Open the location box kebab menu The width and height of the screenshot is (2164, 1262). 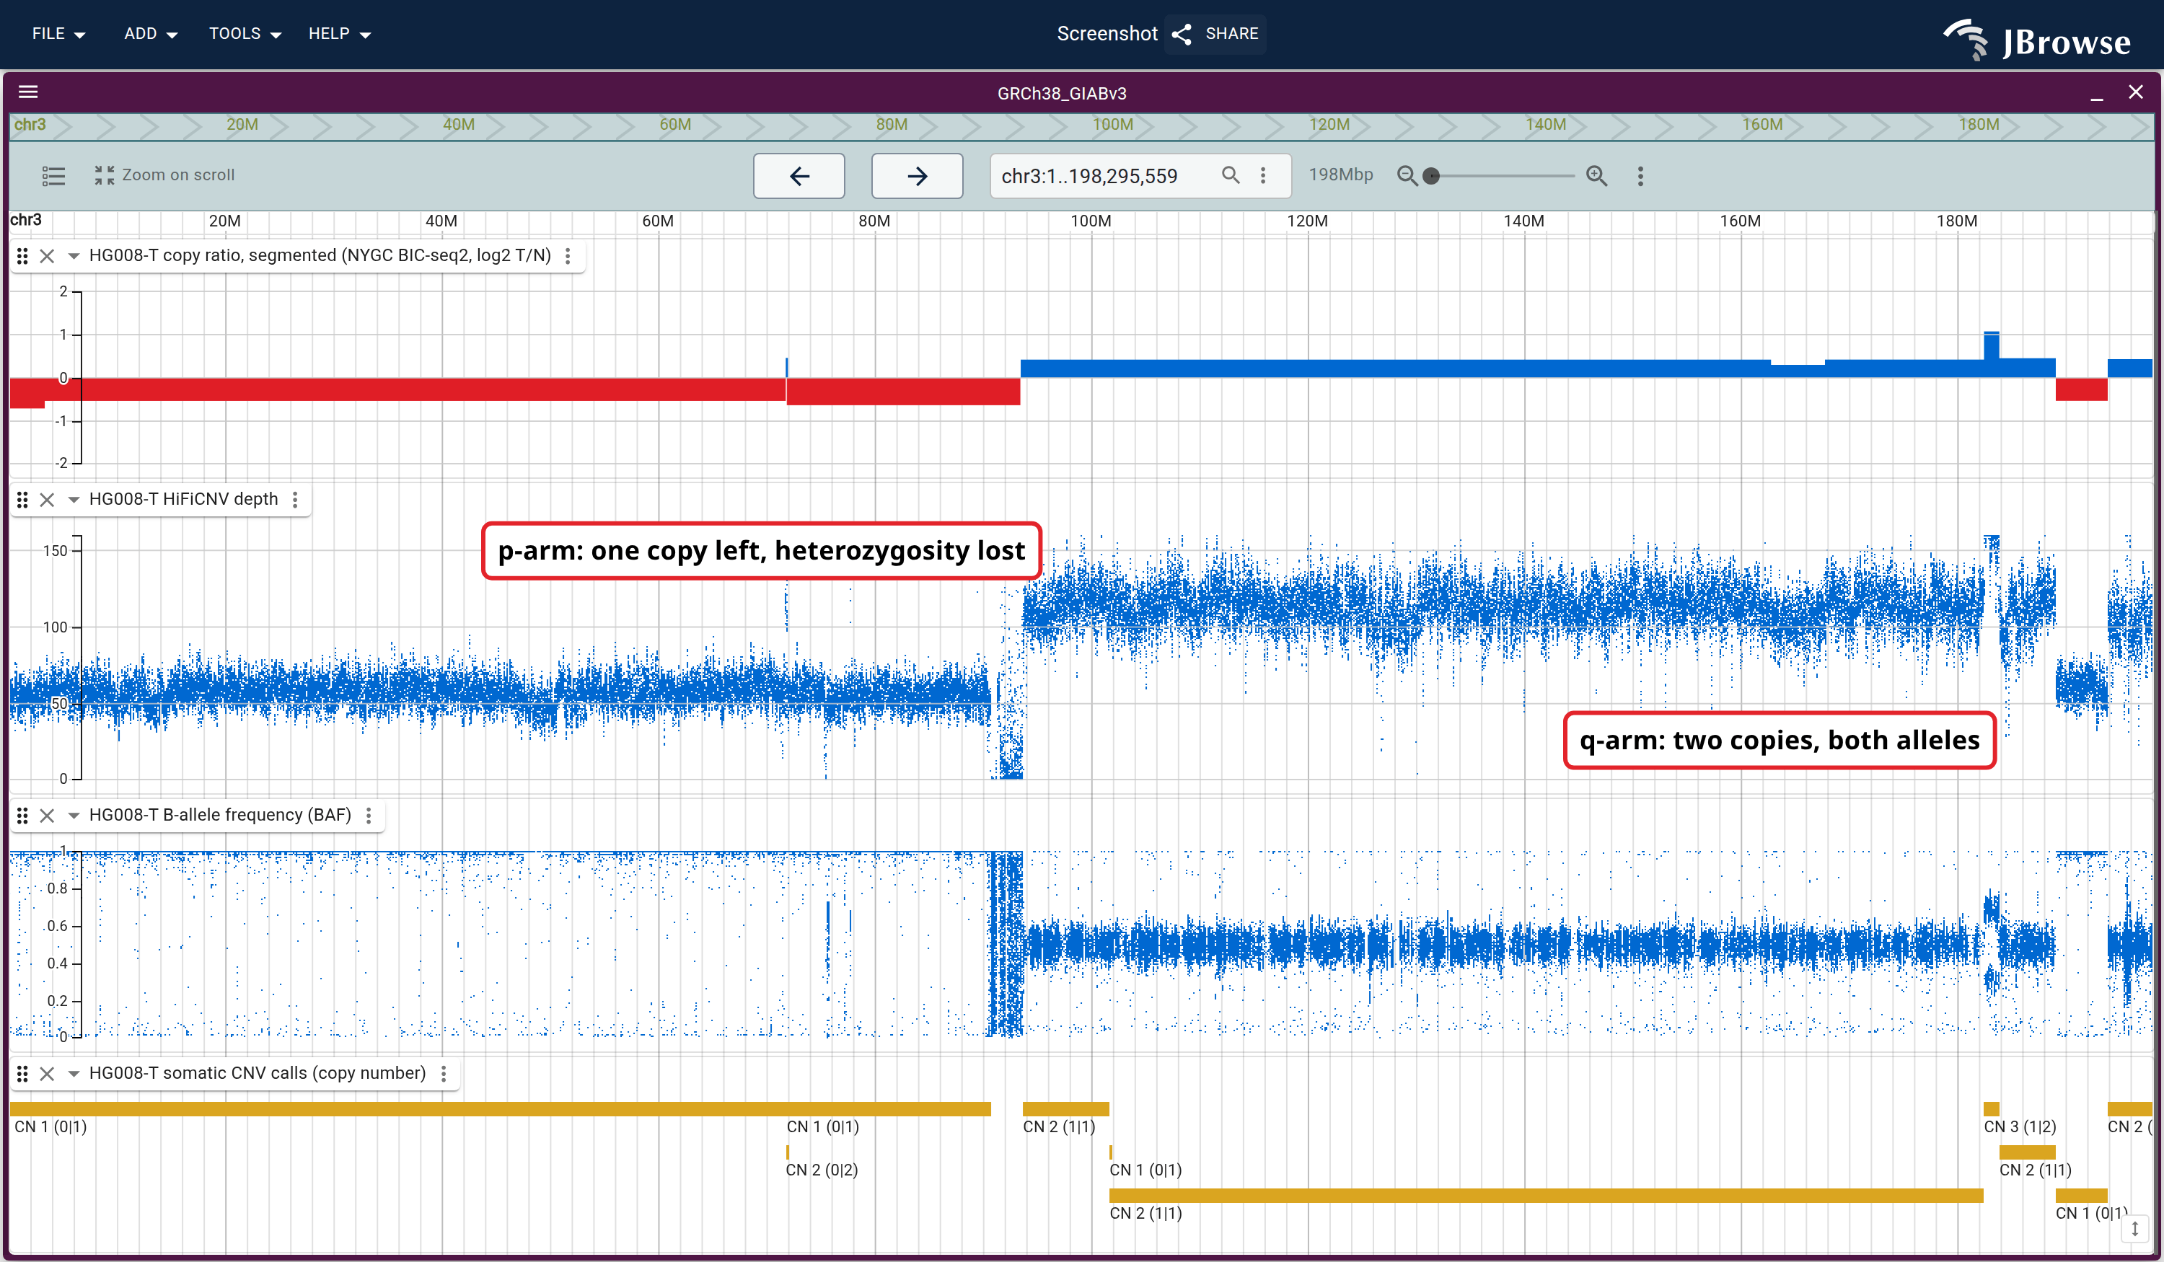(1262, 175)
